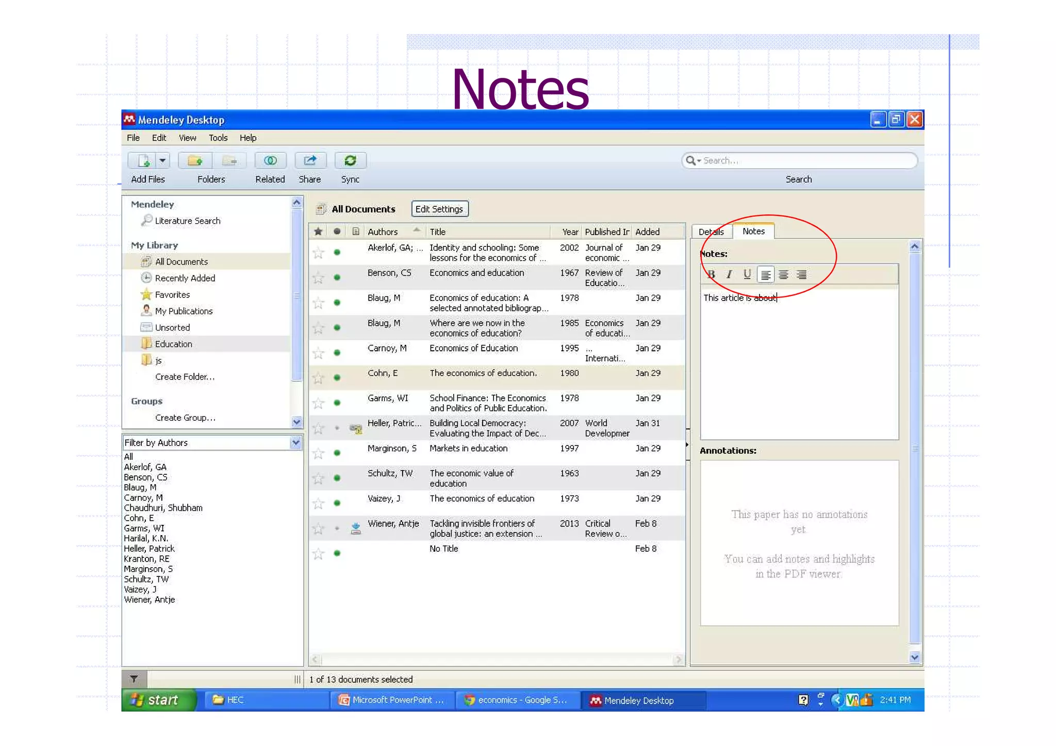Image resolution: width=1056 pixels, height=746 pixels.
Task: Click the remove folder icon
Action: pos(229,161)
